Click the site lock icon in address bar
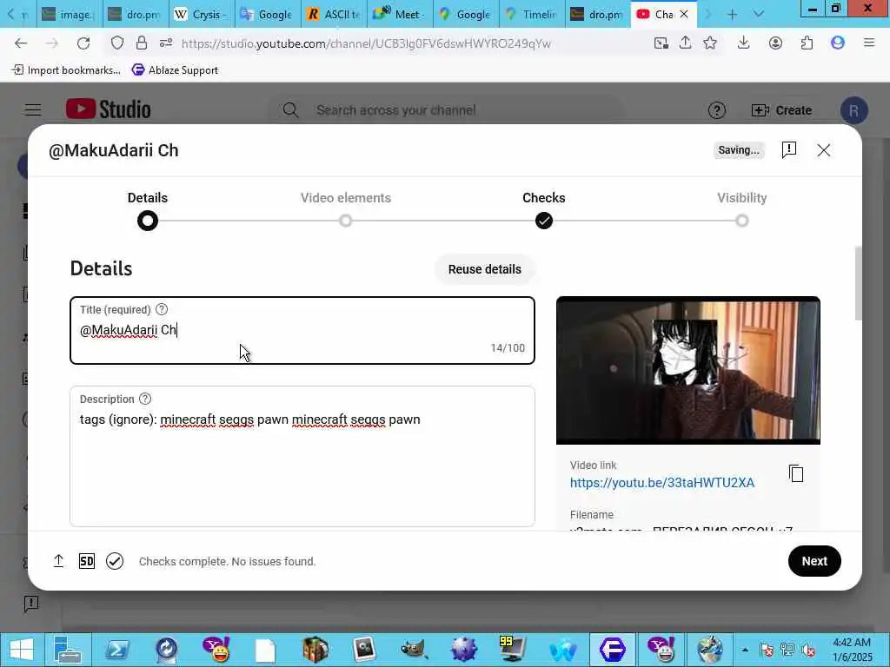 coord(142,43)
